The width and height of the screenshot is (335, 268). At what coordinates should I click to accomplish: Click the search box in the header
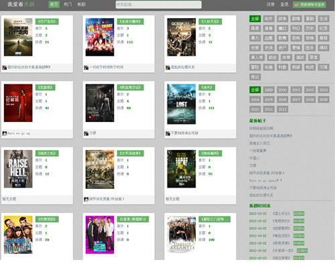[x=159, y=5]
